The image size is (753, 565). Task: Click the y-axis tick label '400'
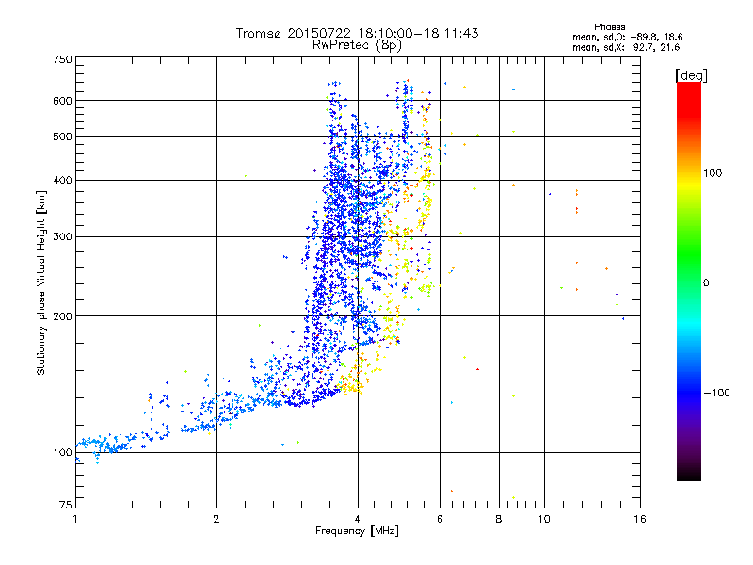(x=62, y=181)
